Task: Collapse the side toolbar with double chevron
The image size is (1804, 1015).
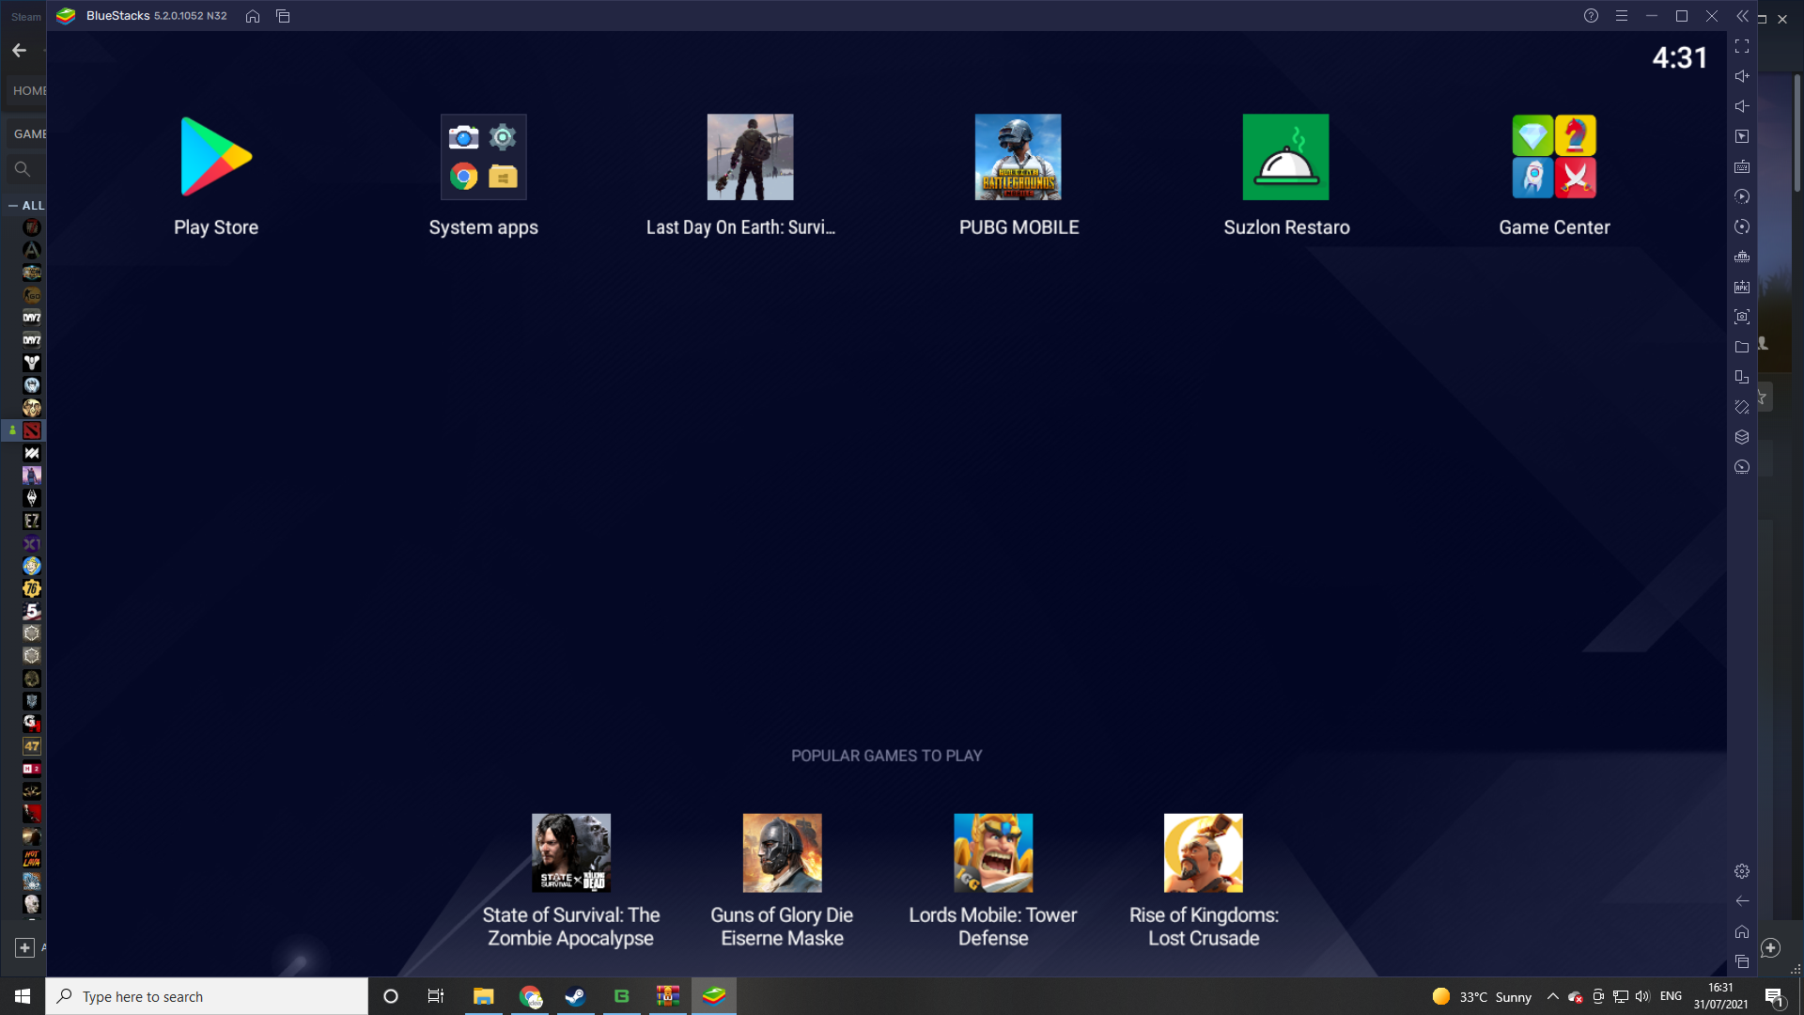Action: 1742,16
